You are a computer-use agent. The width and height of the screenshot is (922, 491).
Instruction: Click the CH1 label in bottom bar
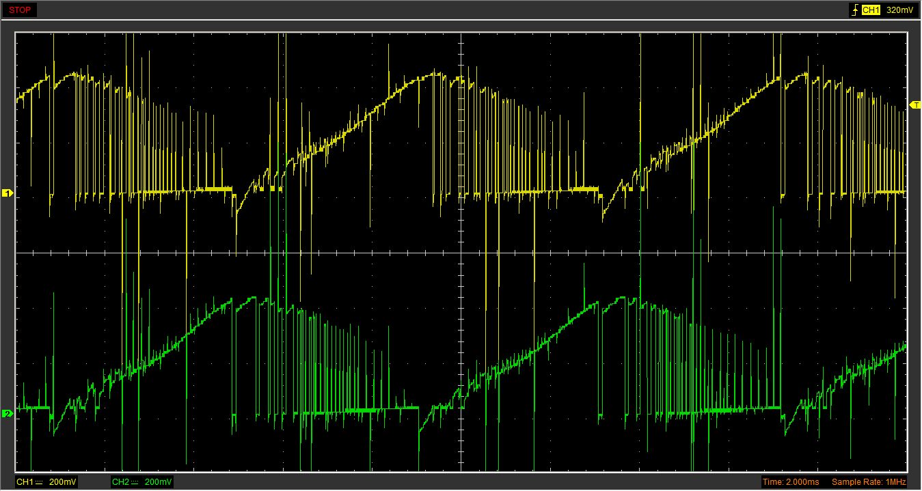(x=25, y=483)
